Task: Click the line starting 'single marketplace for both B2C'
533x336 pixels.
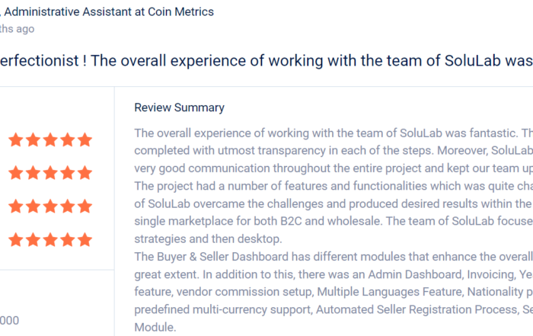Action: tap(334, 221)
